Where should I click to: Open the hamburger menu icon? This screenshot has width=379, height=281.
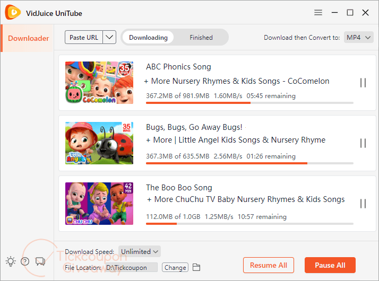[x=318, y=12]
